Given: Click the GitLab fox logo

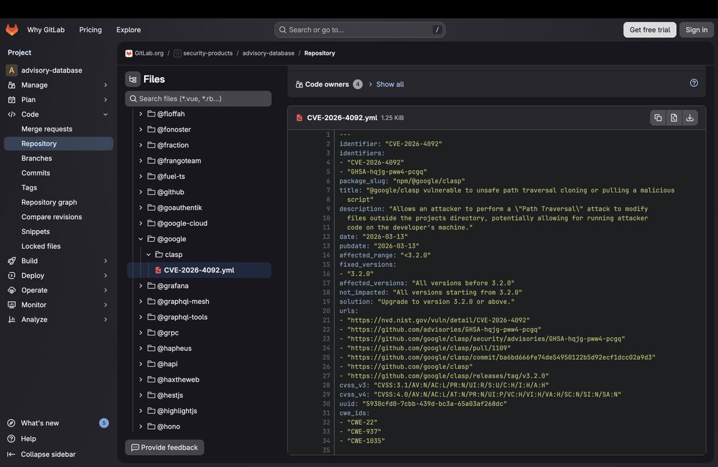Looking at the screenshot, I should point(12,29).
